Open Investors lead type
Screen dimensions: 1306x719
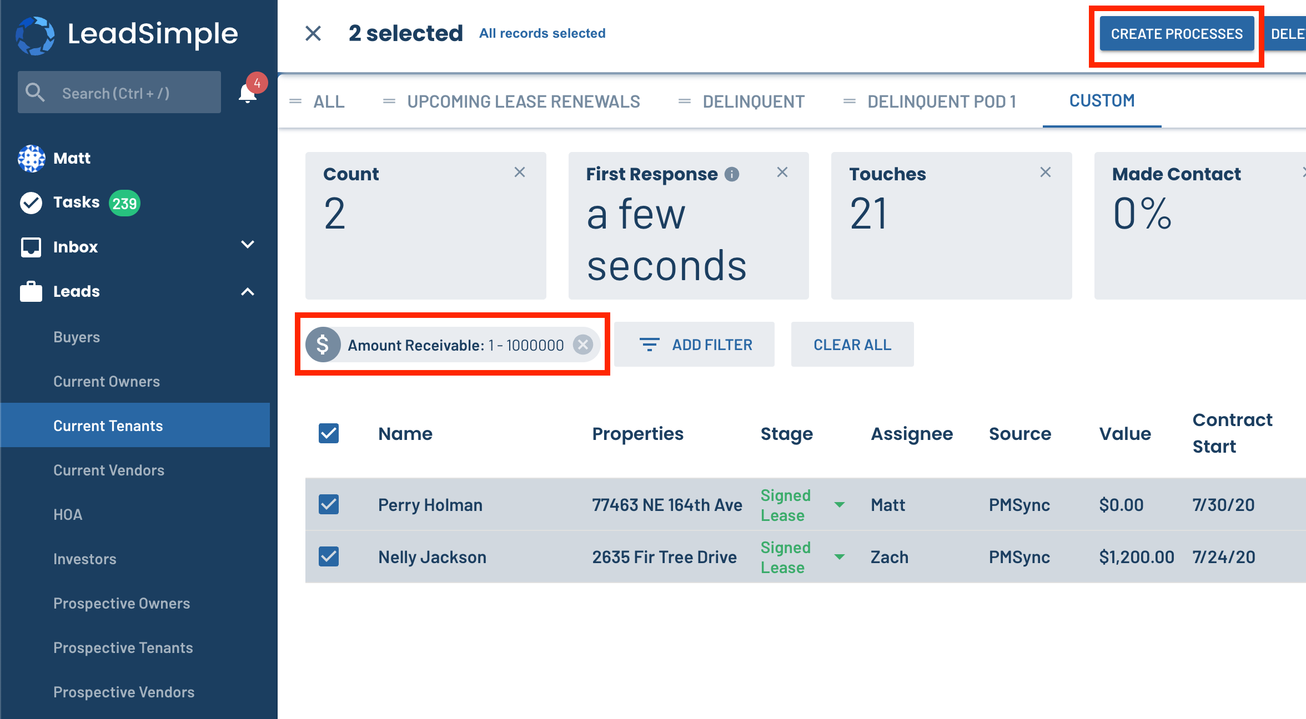coord(85,559)
